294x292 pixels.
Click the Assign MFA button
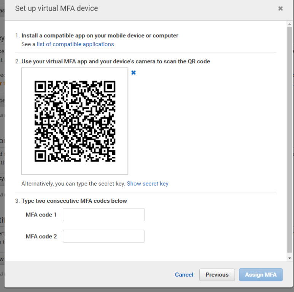pyautogui.click(x=261, y=275)
